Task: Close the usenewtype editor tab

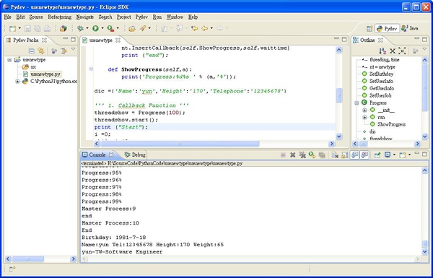Action: tap(118, 40)
